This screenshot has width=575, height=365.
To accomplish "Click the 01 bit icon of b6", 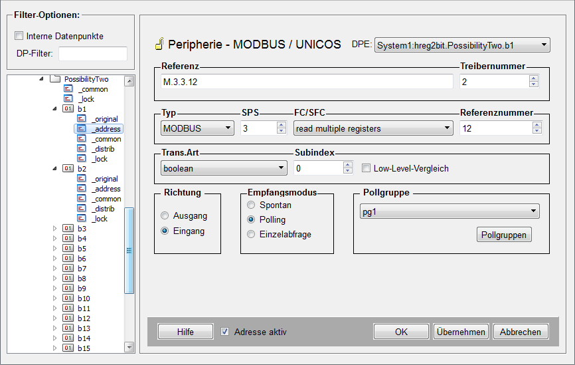I will [68, 259].
